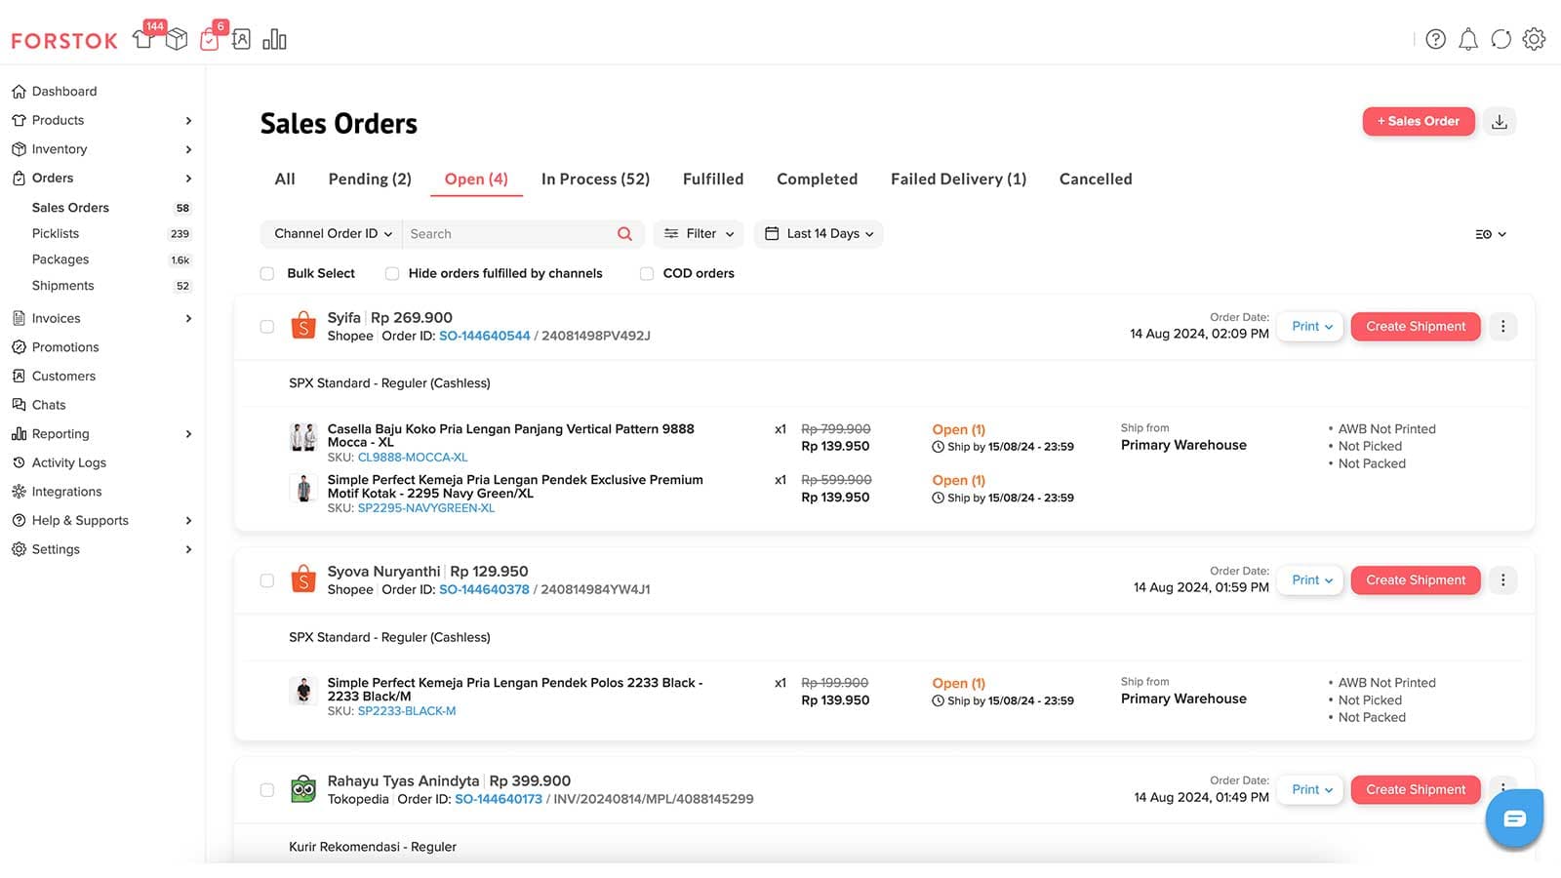Enable the Bulk Select checkbox
This screenshot has width=1561, height=878.
click(267, 274)
